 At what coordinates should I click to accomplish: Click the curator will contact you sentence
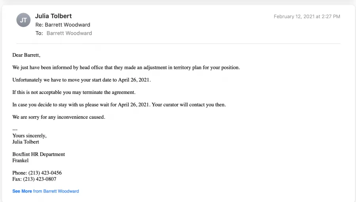[119, 105]
